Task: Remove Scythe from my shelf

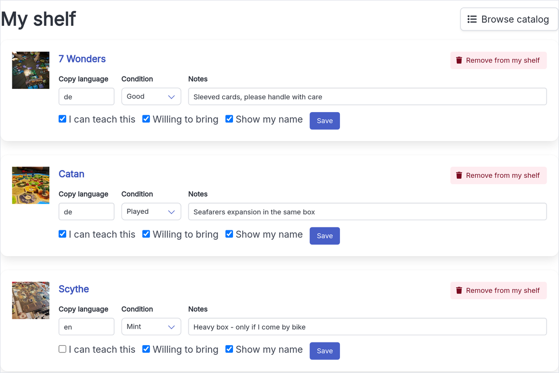Action: click(x=499, y=291)
